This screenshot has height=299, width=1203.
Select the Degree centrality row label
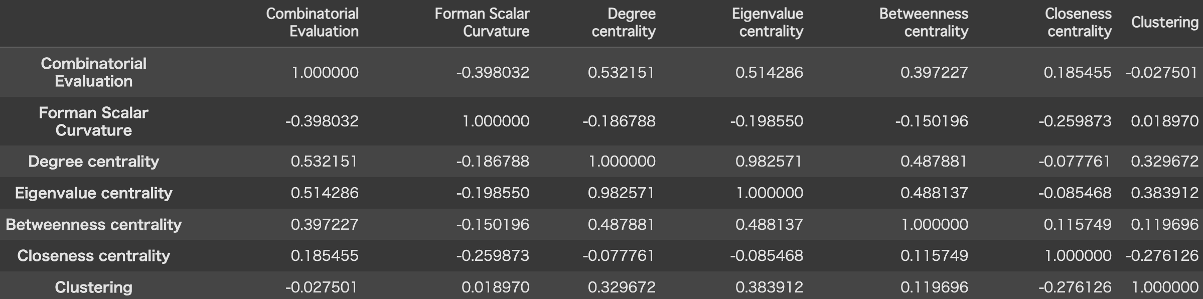pos(94,162)
